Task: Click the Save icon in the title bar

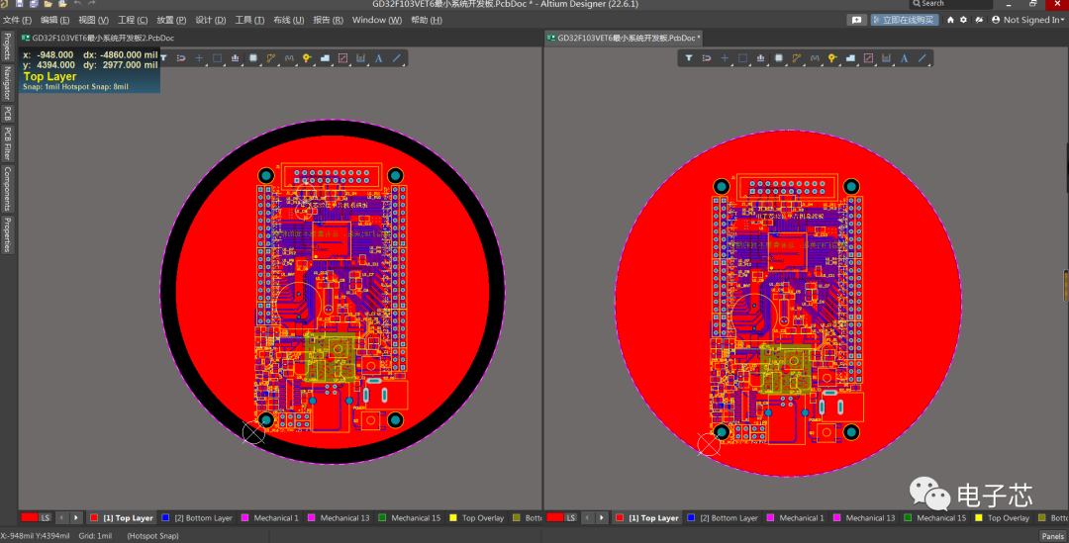Action: pyautogui.click(x=19, y=3)
